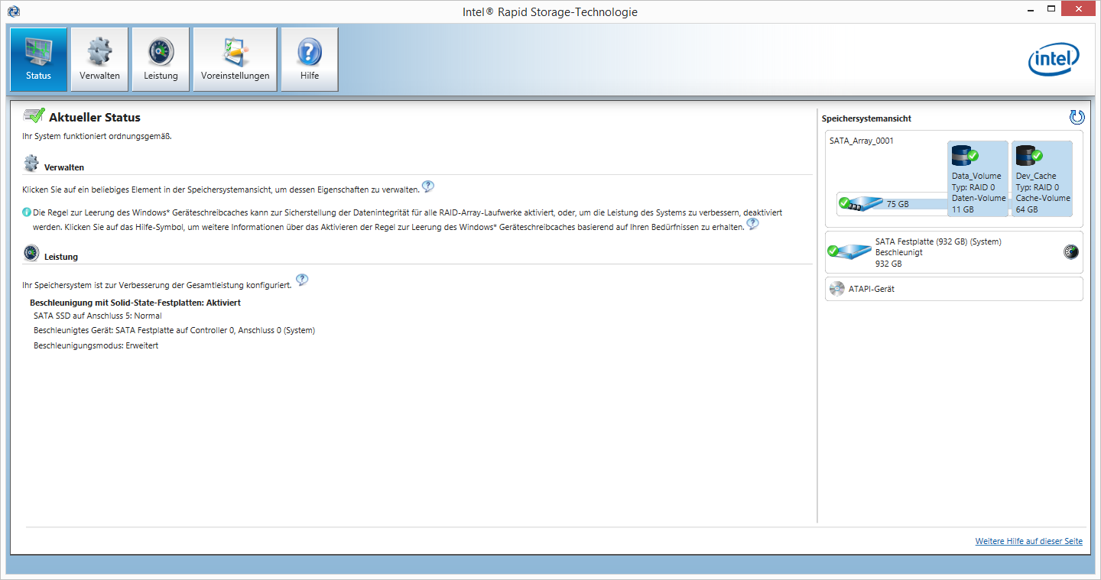Refresh the Speichersystemansicht view
The width and height of the screenshot is (1101, 580).
coord(1077,118)
